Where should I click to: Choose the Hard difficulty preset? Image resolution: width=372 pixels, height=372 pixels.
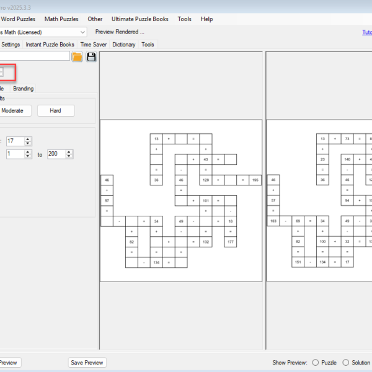pos(55,110)
